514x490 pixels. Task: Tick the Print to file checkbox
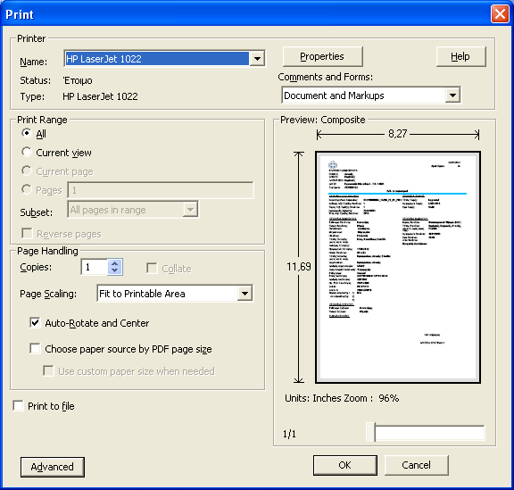(x=18, y=406)
